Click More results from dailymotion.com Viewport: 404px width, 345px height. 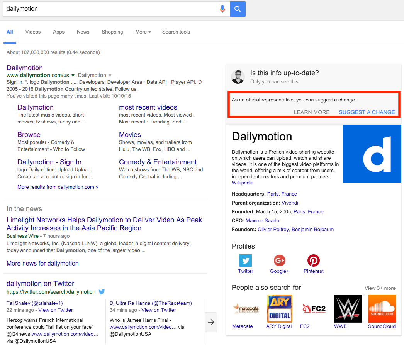pyautogui.click(x=58, y=187)
